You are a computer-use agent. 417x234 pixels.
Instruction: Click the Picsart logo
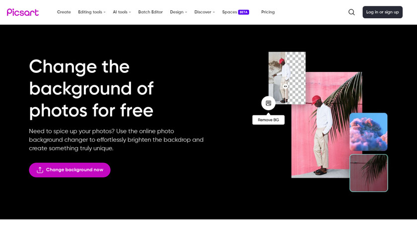(x=23, y=12)
